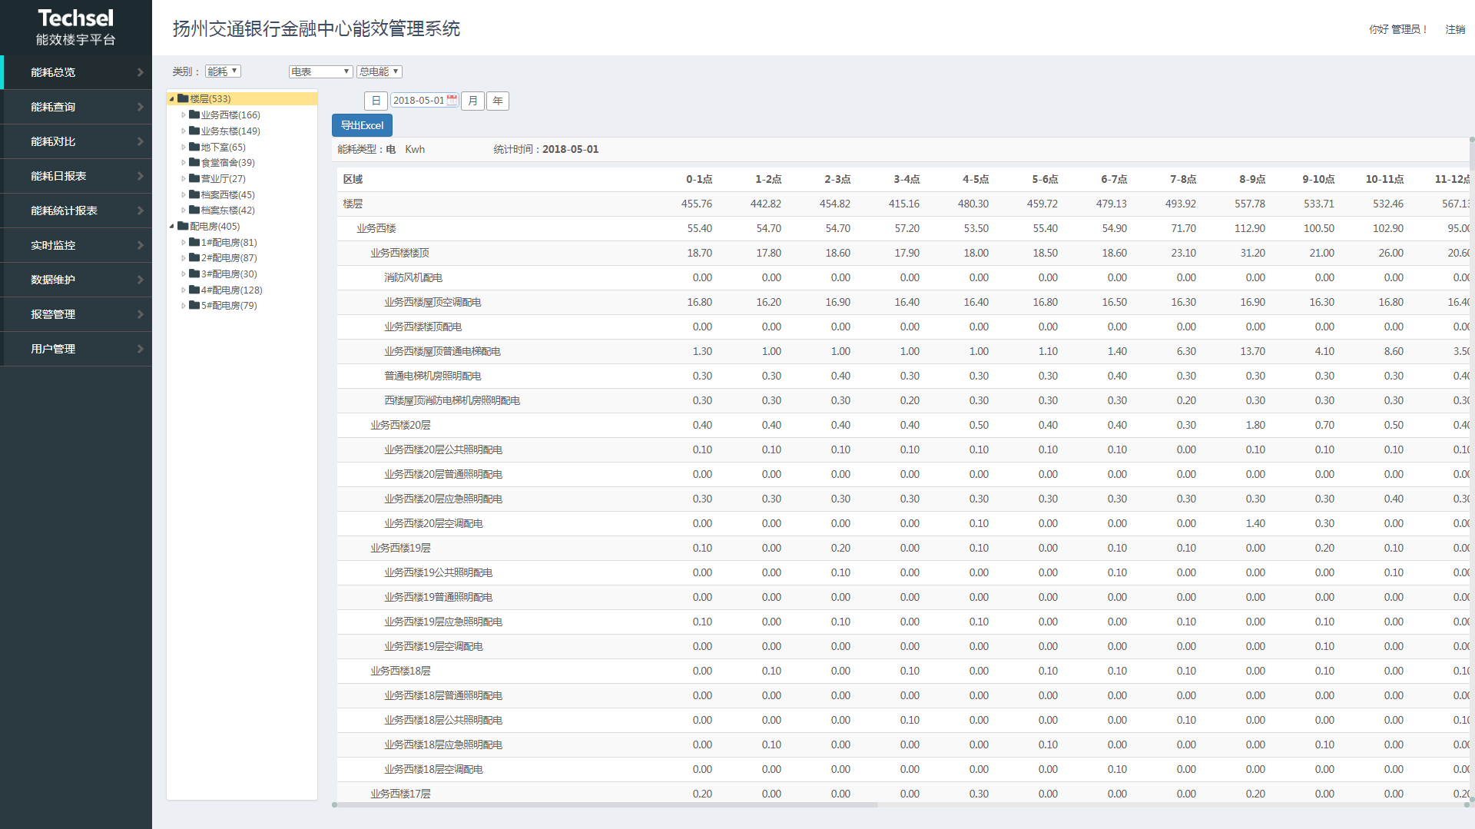The width and height of the screenshot is (1475, 829).
Task: Click the folder icon for 营业厅(27)
Action: (x=194, y=178)
